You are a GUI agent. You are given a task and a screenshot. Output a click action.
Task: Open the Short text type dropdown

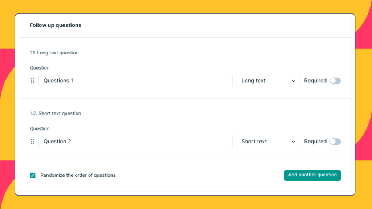(x=268, y=142)
